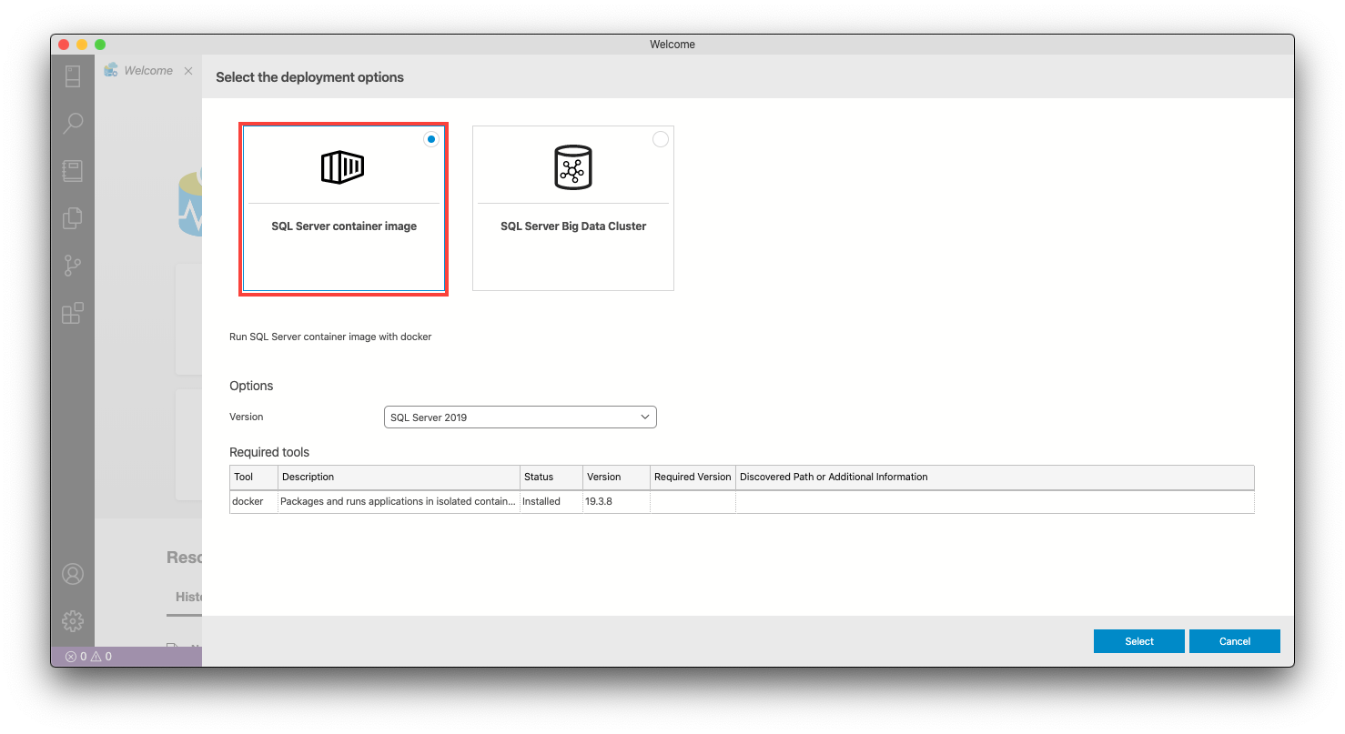Open the Connections servers sidebar icon

73,76
